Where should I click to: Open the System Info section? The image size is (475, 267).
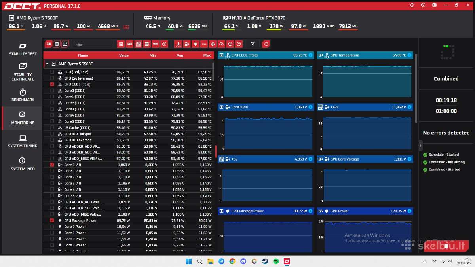(x=23, y=164)
